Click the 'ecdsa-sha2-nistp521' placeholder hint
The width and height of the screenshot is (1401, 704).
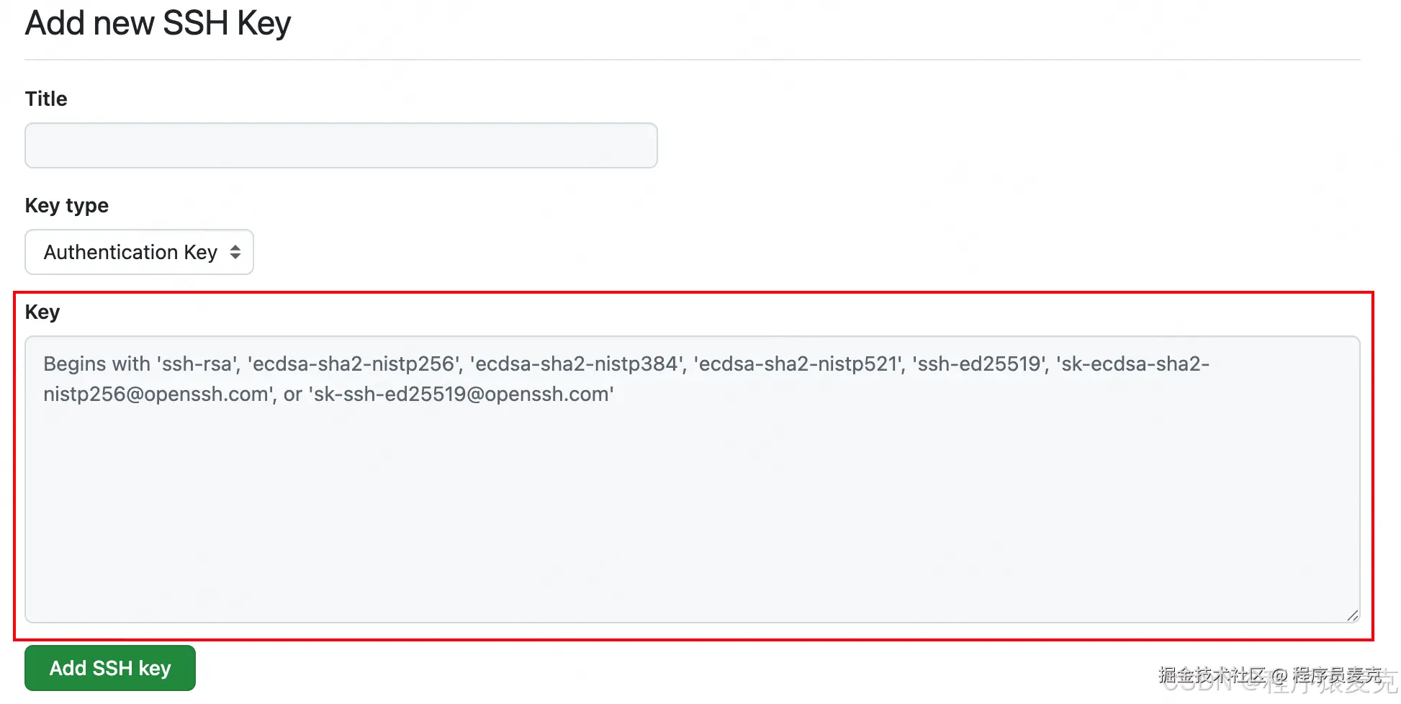799,364
